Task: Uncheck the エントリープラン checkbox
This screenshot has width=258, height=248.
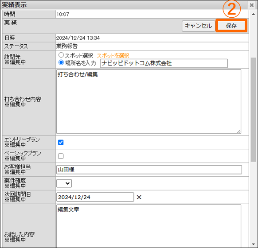Action: click(61, 142)
